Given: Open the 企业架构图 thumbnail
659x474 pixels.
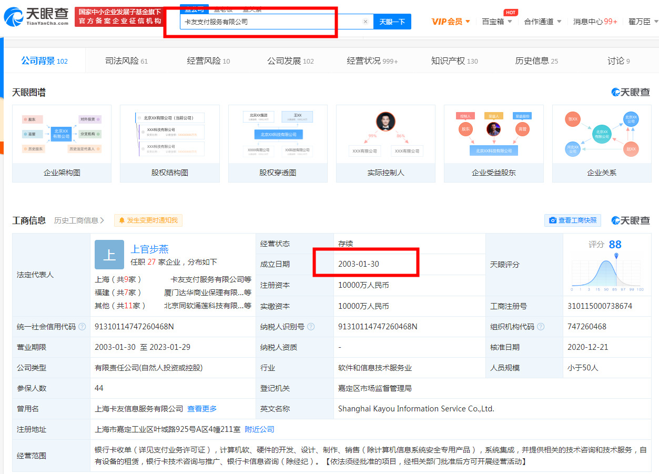Looking at the screenshot, I should point(62,144).
